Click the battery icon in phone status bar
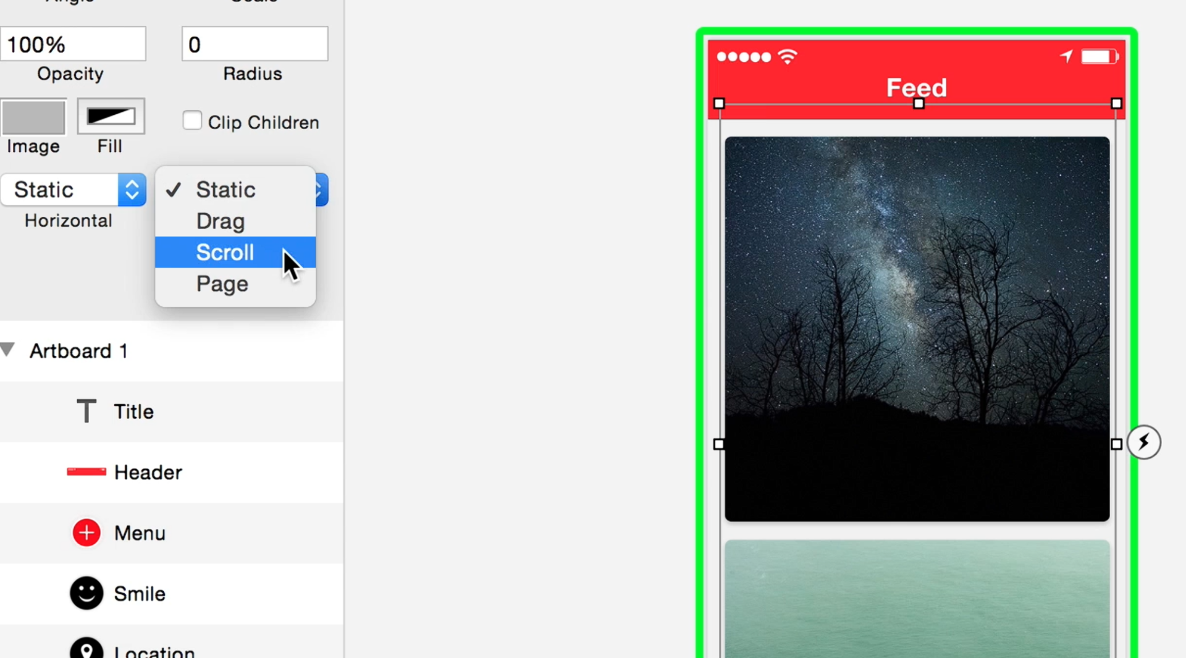The image size is (1186, 658). 1100,57
